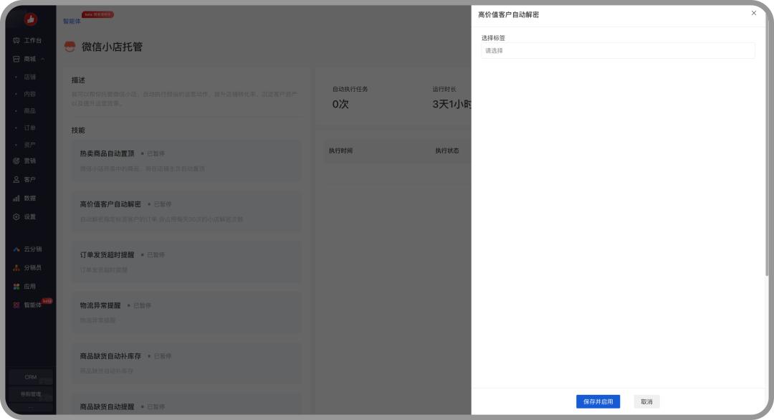
Task: Open 智能体 beta in the sidebar
Action: [x=32, y=305]
